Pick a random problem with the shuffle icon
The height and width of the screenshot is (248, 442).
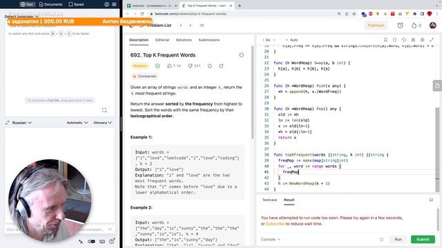pos(202,25)
